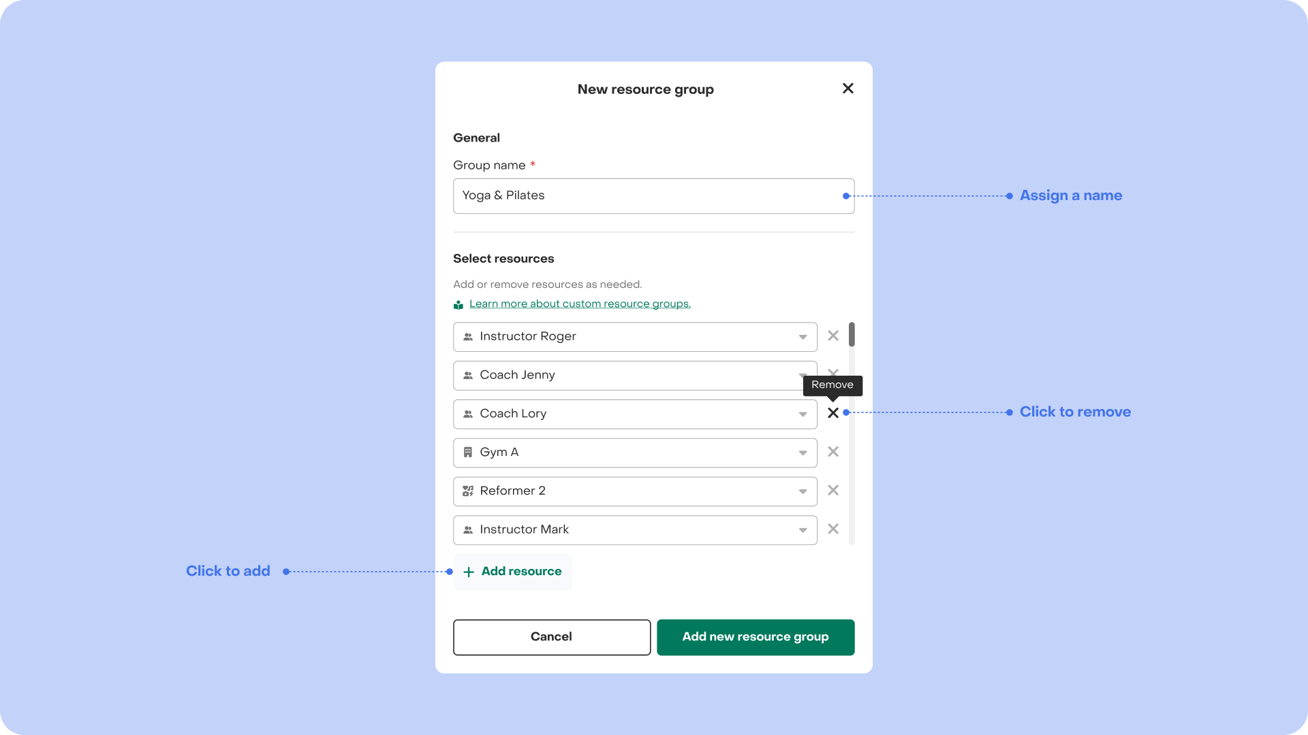This screenshot has width=1308, height=735.
Task: Click the Group name input field
Action: coord(647,196)
